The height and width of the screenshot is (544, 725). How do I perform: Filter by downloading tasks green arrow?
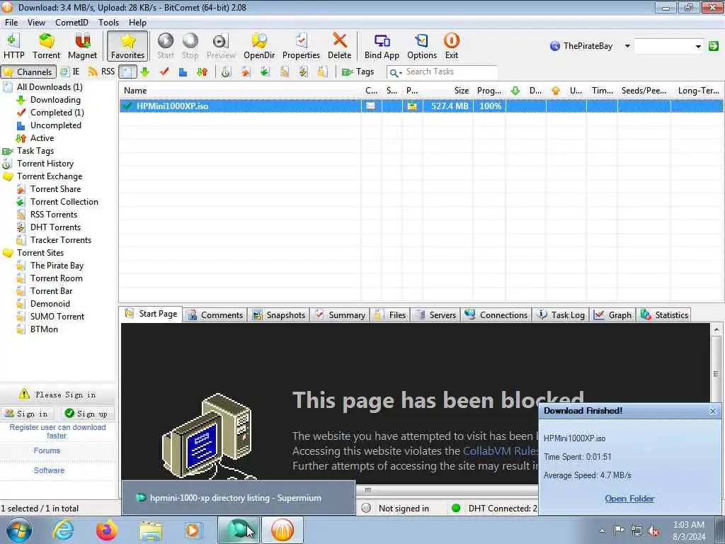145,72
